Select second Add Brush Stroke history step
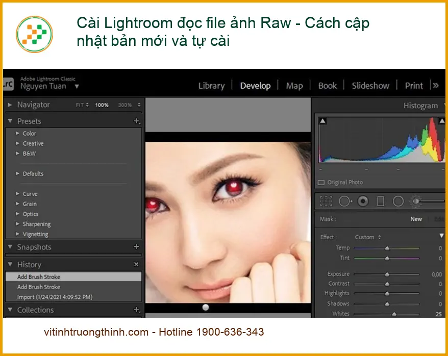Image resolution: width=448 pixels, height=356 pixels. click(73, 287)
